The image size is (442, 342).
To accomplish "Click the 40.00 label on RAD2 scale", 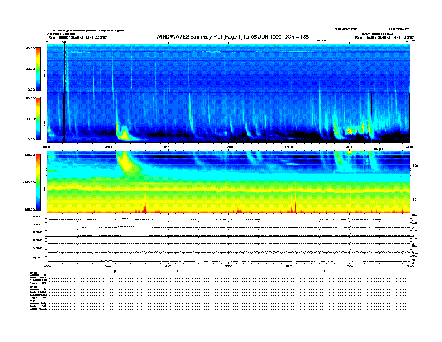I will [30, 48].
